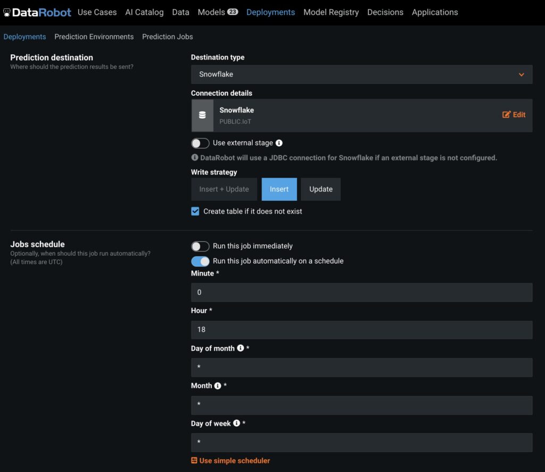Go to the Data menu

181,12
